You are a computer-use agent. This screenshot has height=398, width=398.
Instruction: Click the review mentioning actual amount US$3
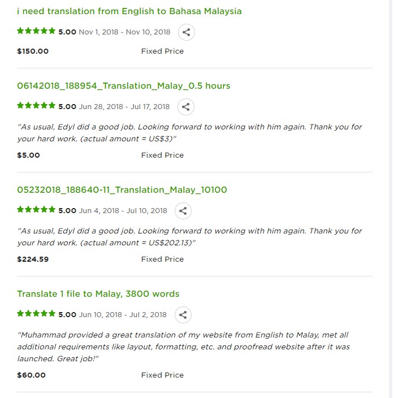tap(189, 133)
